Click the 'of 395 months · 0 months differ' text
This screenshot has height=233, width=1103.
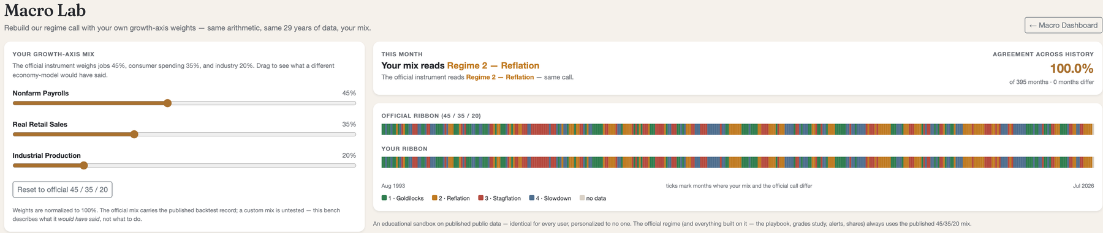(1052, 82)
